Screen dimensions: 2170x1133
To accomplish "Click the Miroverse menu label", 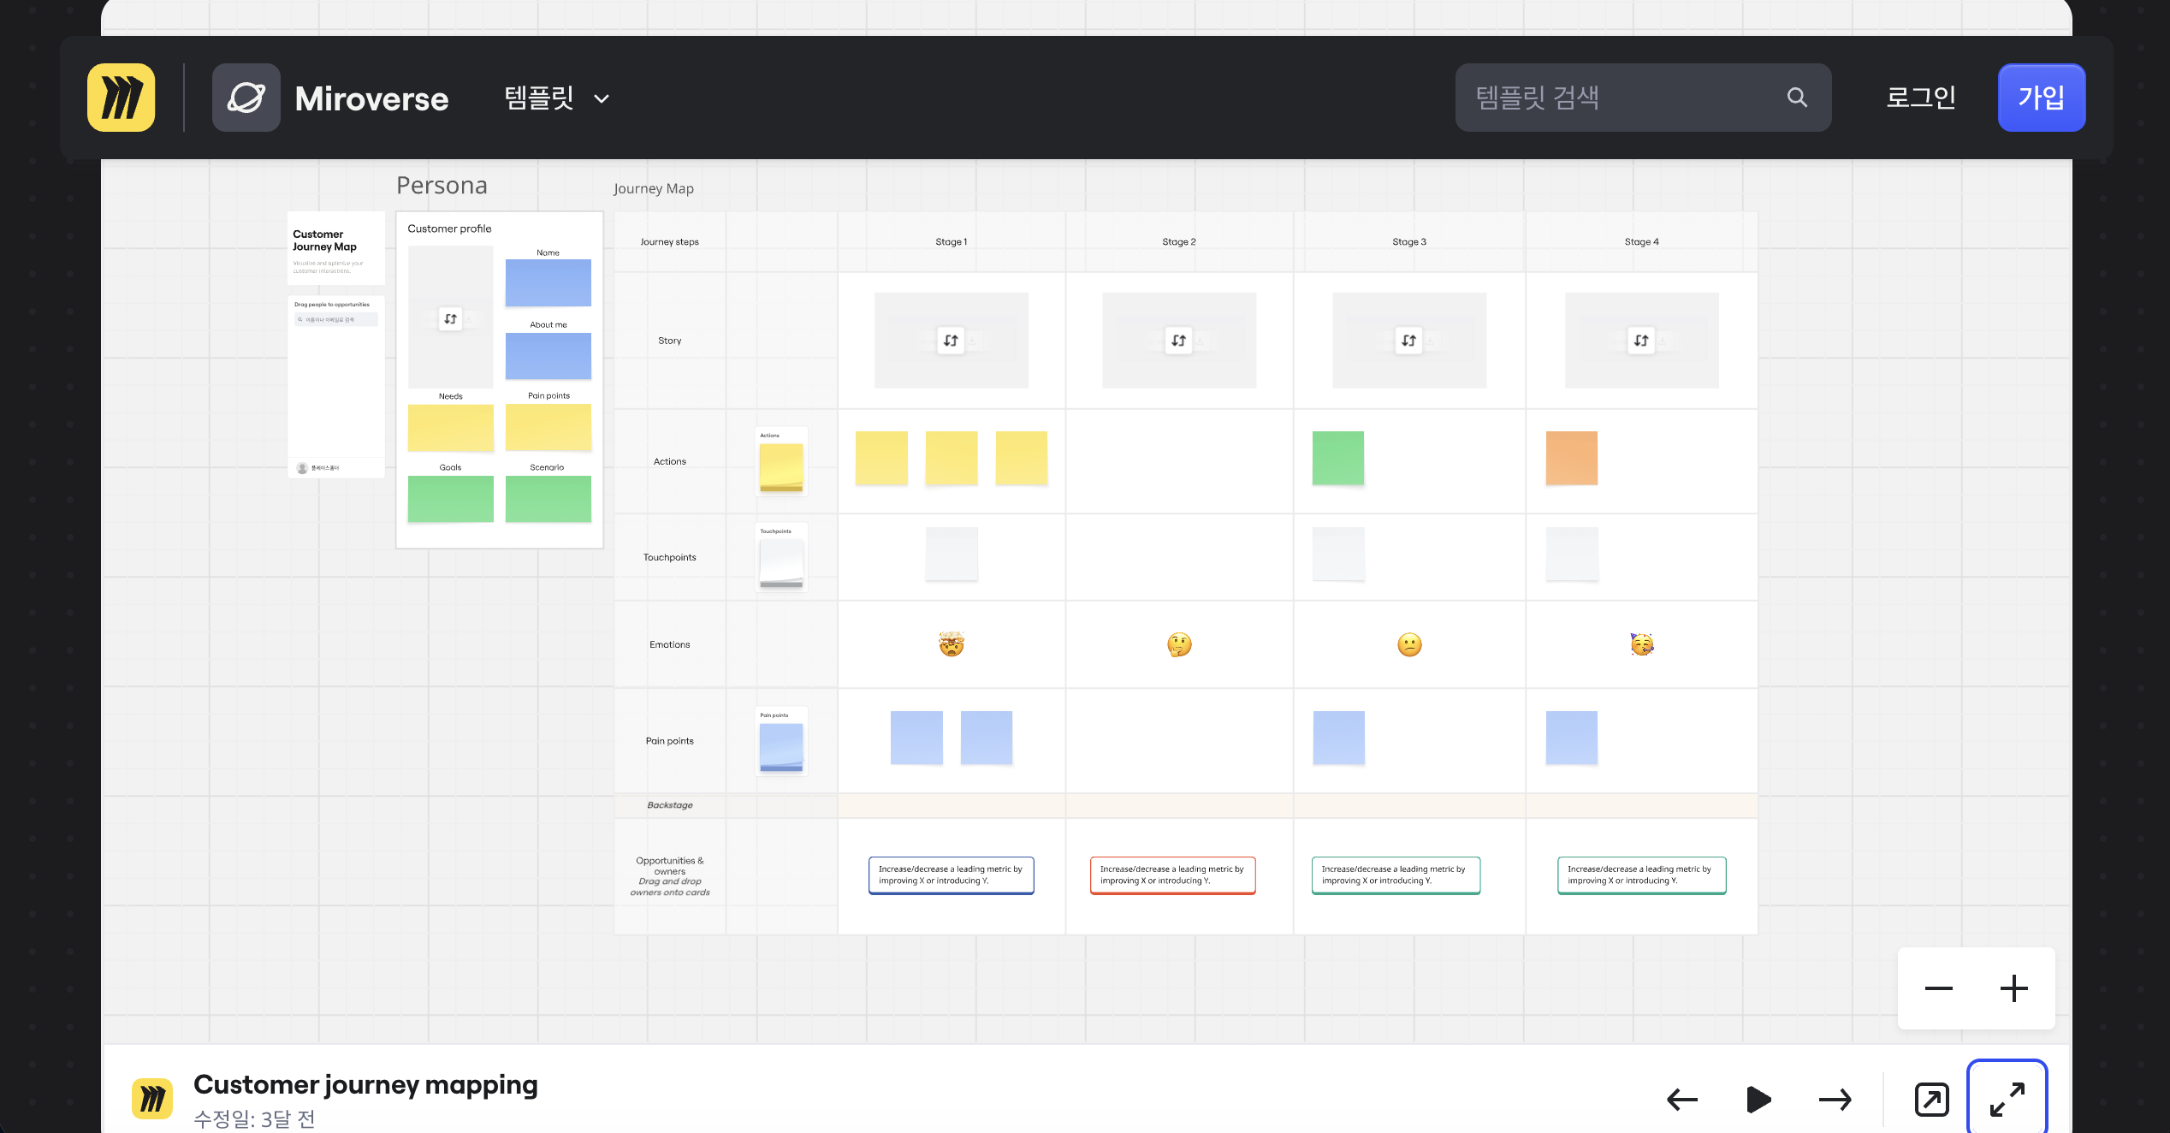I will pyautogui.click(x=371, y=98).
